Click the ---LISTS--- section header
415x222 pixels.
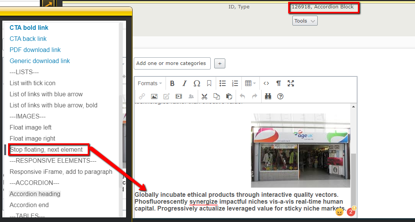(25, 72)
